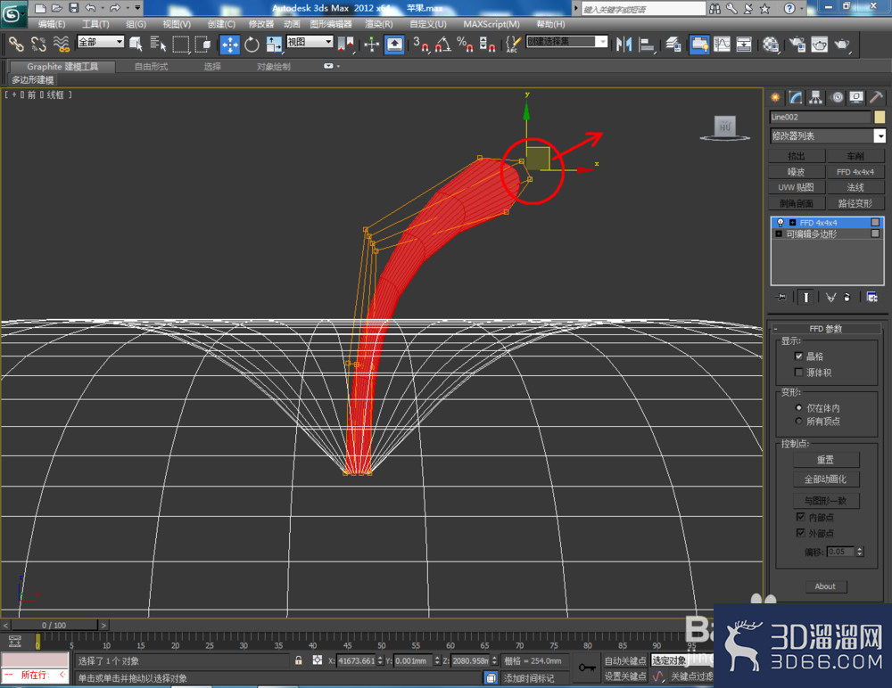Screen dimensions: 892x688
Task: Open the Utilities hammer panel tab
Action: tap(876, 97)
